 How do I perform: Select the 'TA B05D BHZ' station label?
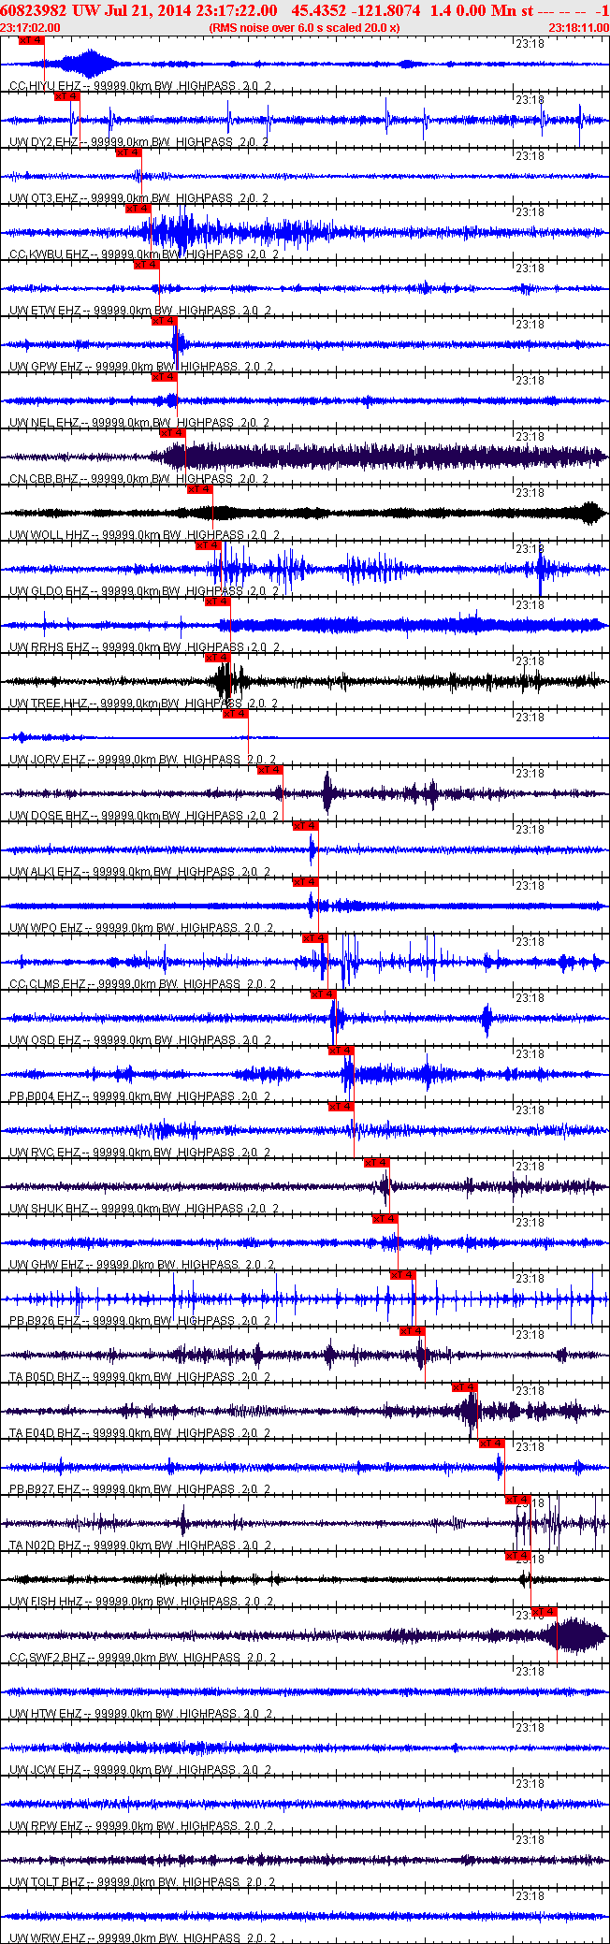point(47,1377)
